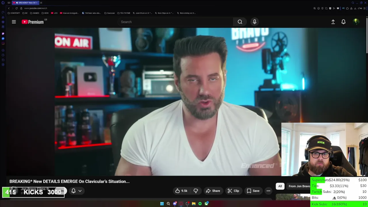Viewport: 368px width, 207px height.
Task: Click the YouTube search magnifier button
Action: tap(240, 22)
